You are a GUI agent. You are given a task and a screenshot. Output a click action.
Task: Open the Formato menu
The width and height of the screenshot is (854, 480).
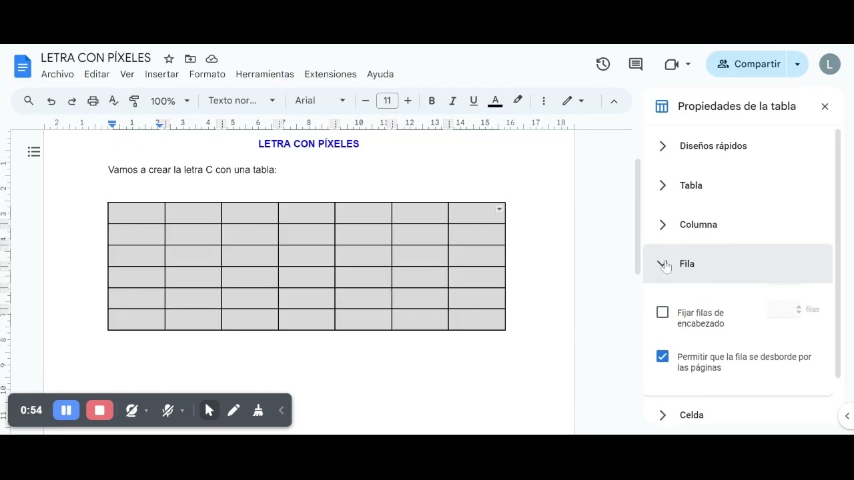coord(207,74)
